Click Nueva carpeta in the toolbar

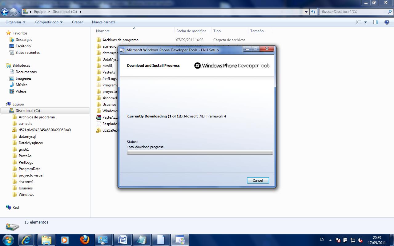(x=104, y=22)
